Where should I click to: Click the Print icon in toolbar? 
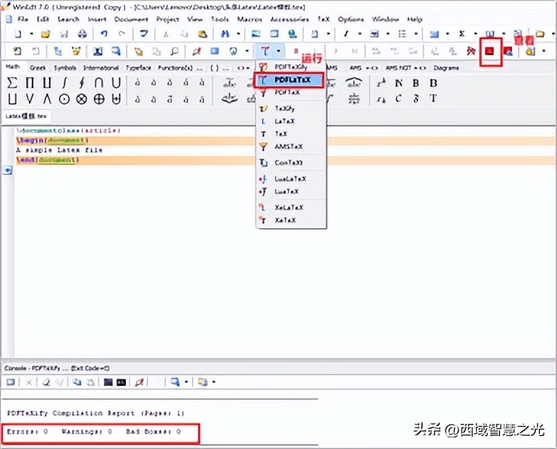82,34
